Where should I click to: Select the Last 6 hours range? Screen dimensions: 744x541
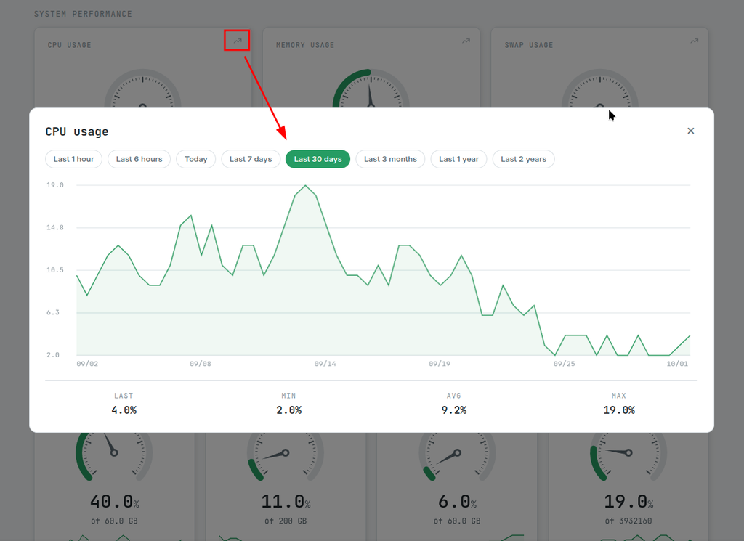[x=139, y=159]
